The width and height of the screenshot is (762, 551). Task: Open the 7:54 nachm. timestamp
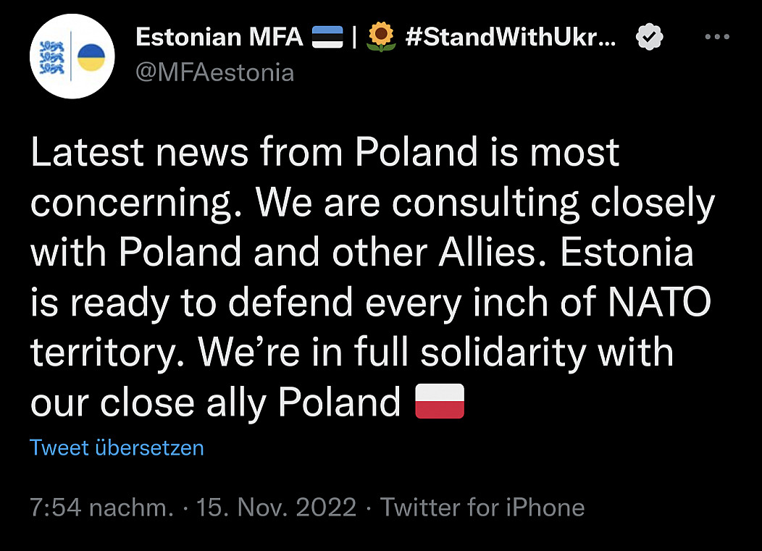(101, 507)
